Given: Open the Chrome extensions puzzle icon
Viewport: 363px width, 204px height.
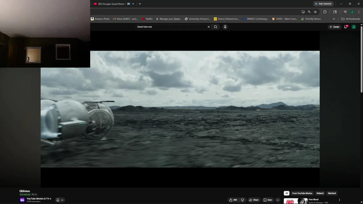Looking at the screenshot, I should pos(325,12).
